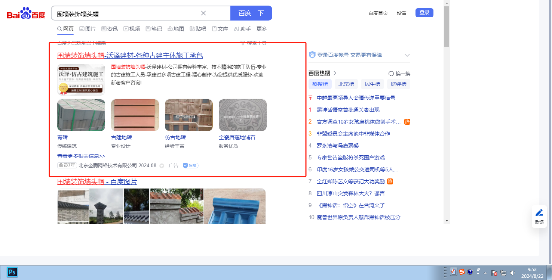552x280 pixels.
Task: Click the 热 badge on the 官方调查10岁女孩 row
Action: (x=407, y=122)
